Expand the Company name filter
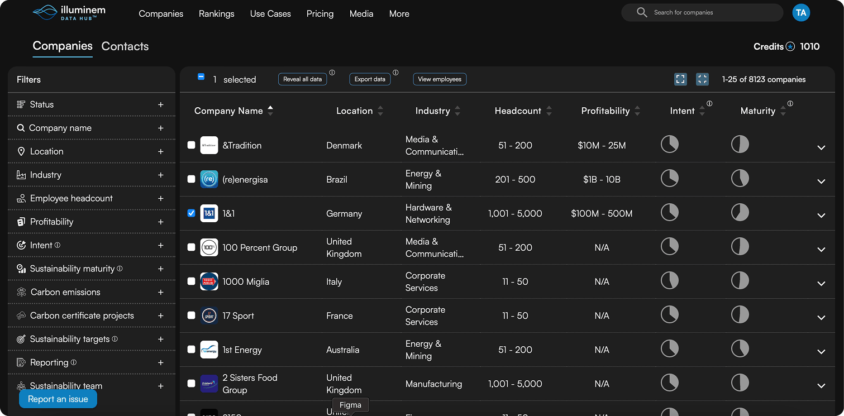Screen dimensions: 844x416 pos(161,128)
